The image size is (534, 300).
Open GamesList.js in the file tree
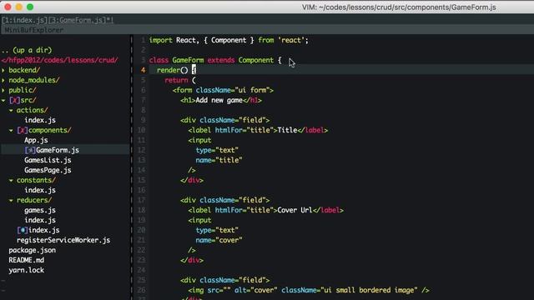point(48,160)
